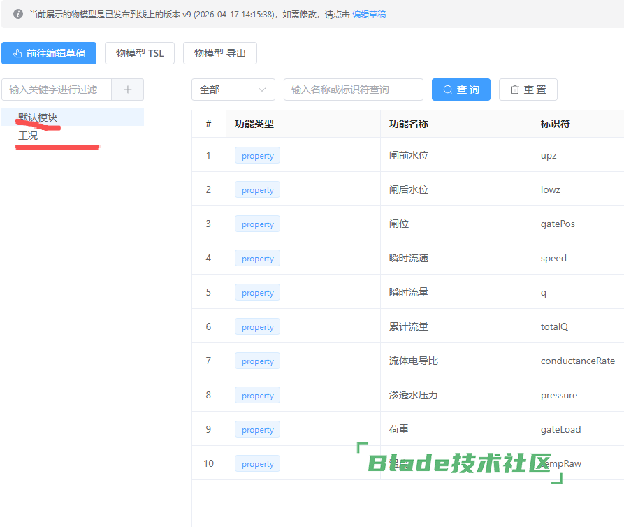
Task: Open the 物模型 TSL view
Action: coord(140,53)
